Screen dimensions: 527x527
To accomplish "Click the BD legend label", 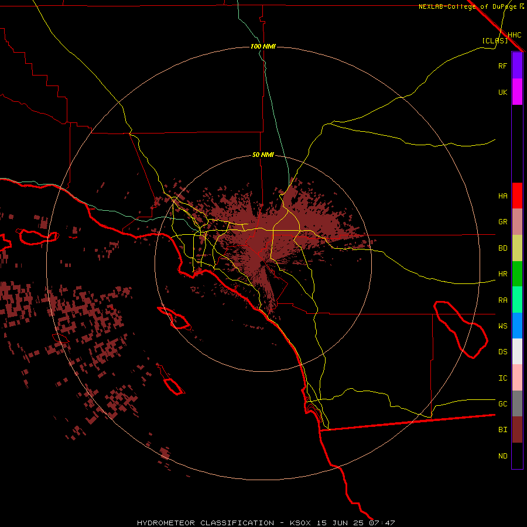I will point(502,248).
